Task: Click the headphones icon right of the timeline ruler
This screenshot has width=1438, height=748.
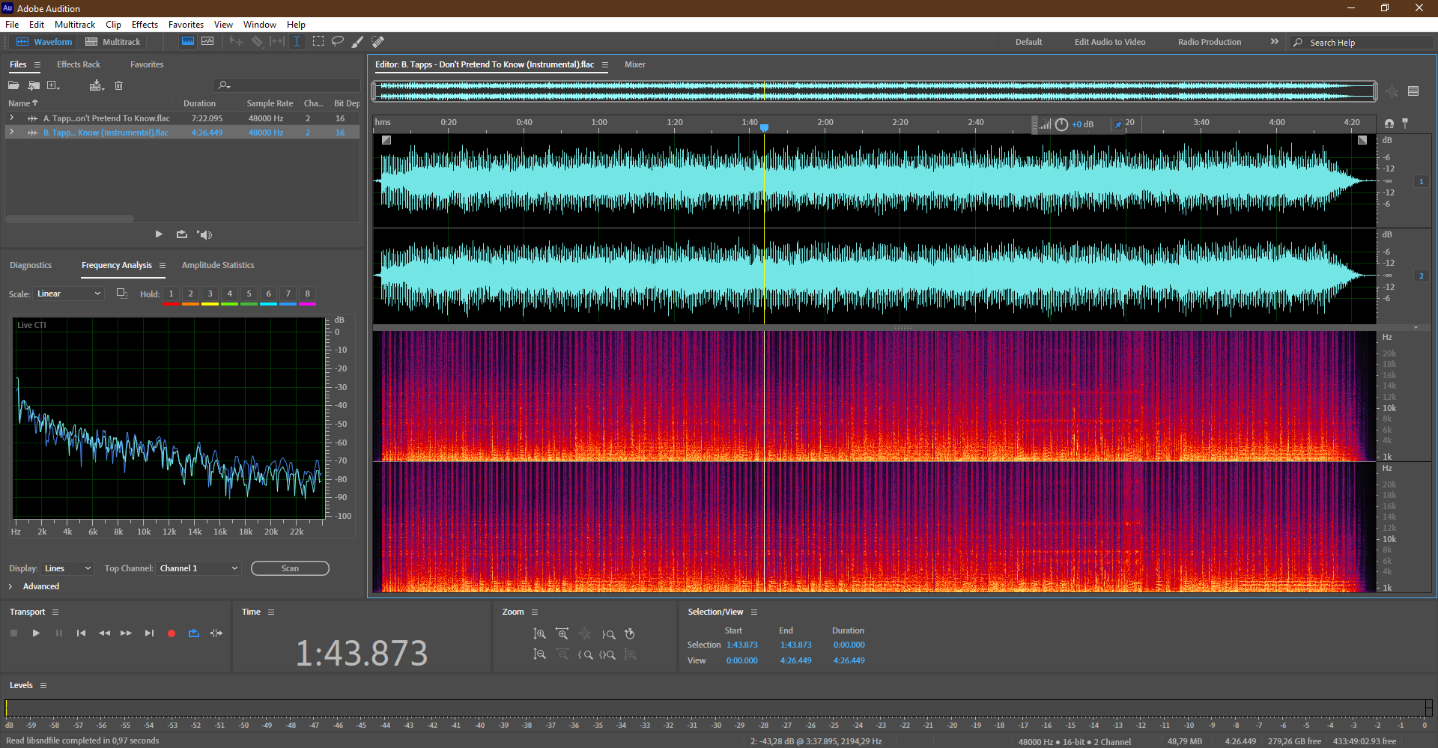Action: point(1389,124)
